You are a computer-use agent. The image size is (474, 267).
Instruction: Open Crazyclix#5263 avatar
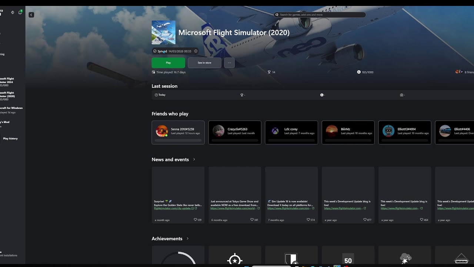point(218,131)
